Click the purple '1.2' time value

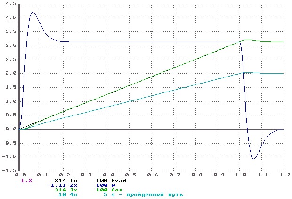[26, 180]
